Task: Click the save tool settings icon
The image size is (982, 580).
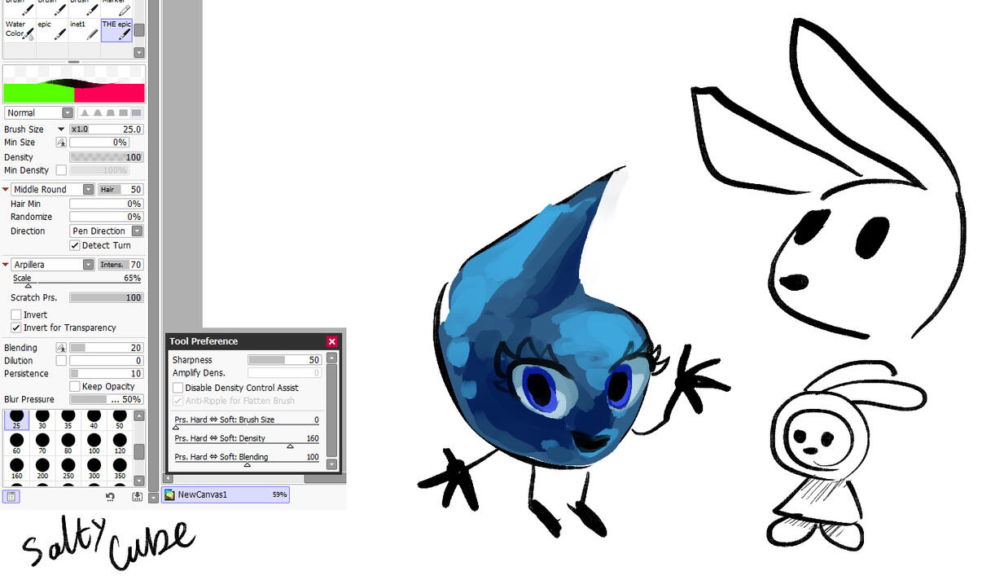Action: tap(137, 496)
